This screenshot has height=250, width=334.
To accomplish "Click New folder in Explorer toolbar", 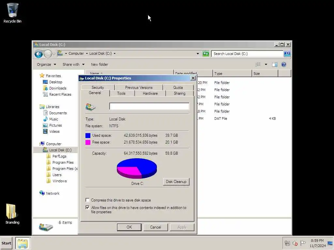I will [x=99, y=64].
